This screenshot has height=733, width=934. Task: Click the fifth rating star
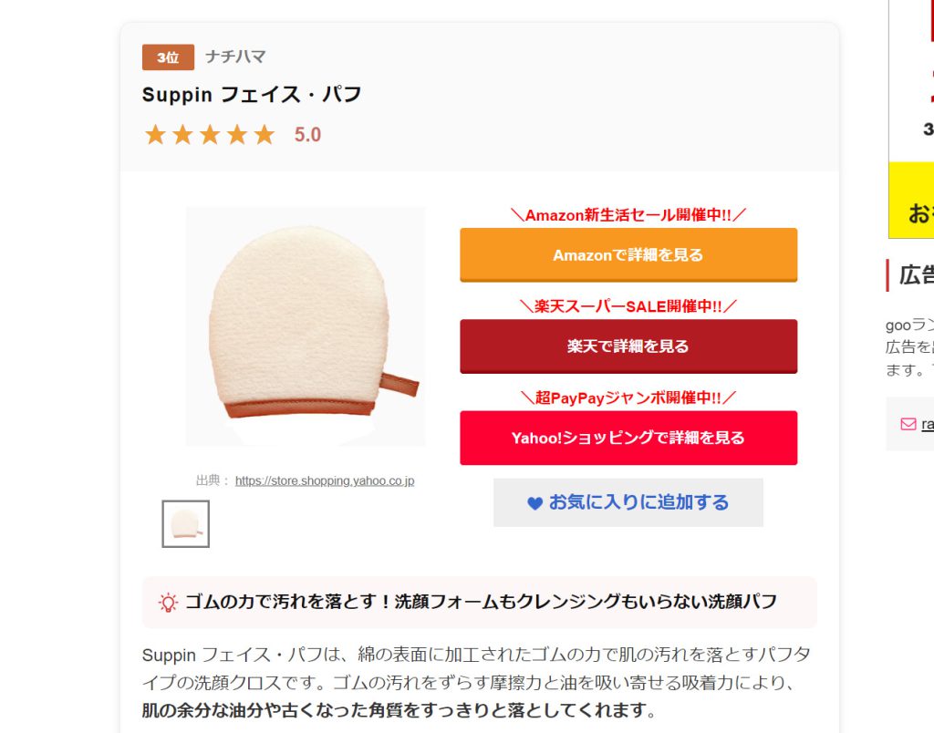(264, 135)
